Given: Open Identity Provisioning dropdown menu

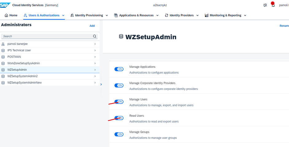Looking at the screenshot, I should 107,15.
